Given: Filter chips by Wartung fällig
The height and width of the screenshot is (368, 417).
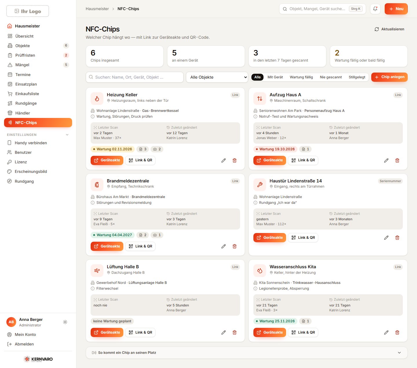Looking at the screenshot, I should pos(301,77).
